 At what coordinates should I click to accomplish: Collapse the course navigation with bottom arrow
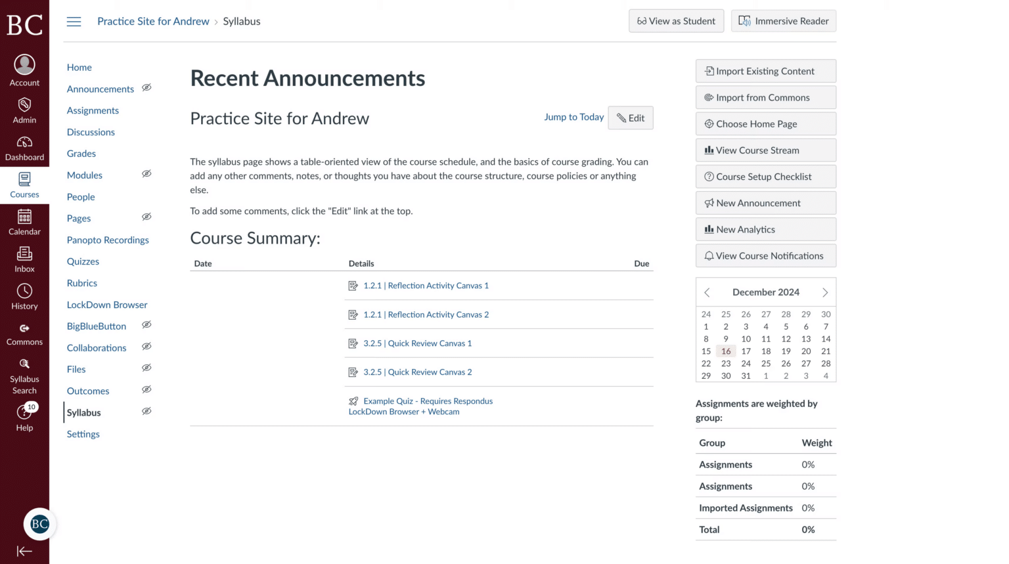(24, 551)
